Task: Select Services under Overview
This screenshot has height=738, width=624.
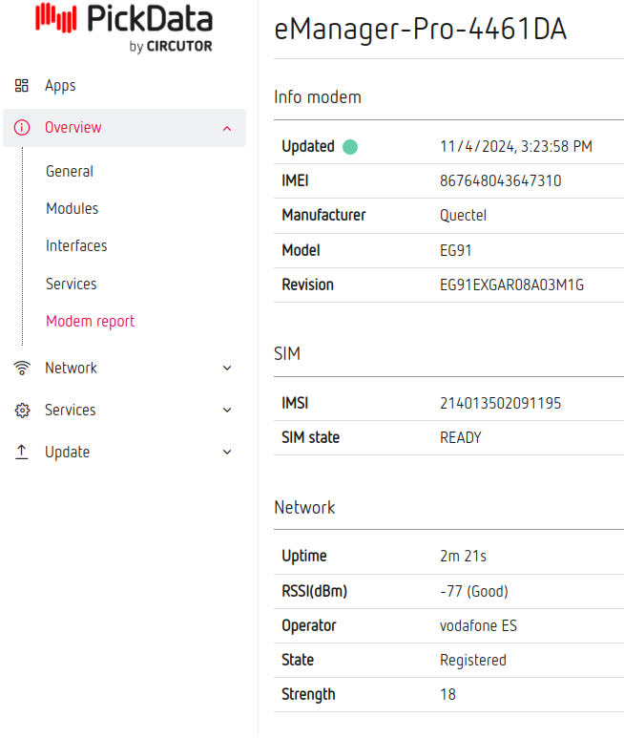Action: pos(72,284)
